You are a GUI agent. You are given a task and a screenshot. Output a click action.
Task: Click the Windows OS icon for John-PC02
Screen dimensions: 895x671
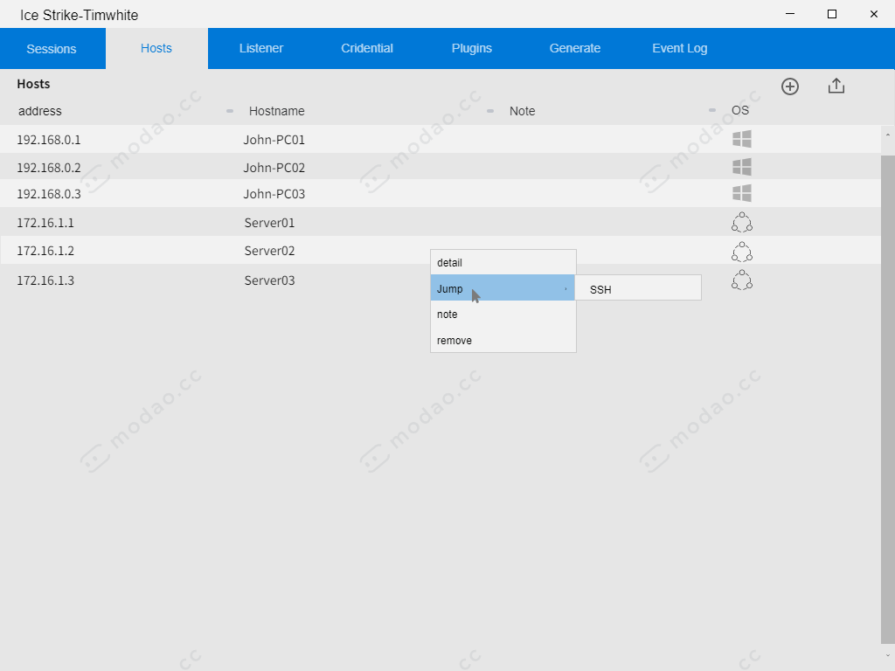[741, 166]
